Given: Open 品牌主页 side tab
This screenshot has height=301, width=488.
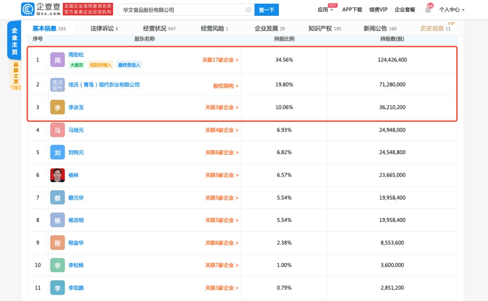Looking at the screenshot, I should [x=15, y=75].
